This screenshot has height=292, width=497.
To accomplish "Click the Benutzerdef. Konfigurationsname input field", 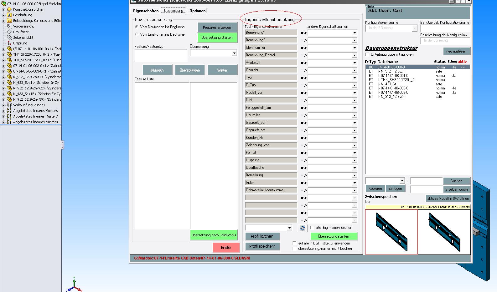I will coord(445,28).
